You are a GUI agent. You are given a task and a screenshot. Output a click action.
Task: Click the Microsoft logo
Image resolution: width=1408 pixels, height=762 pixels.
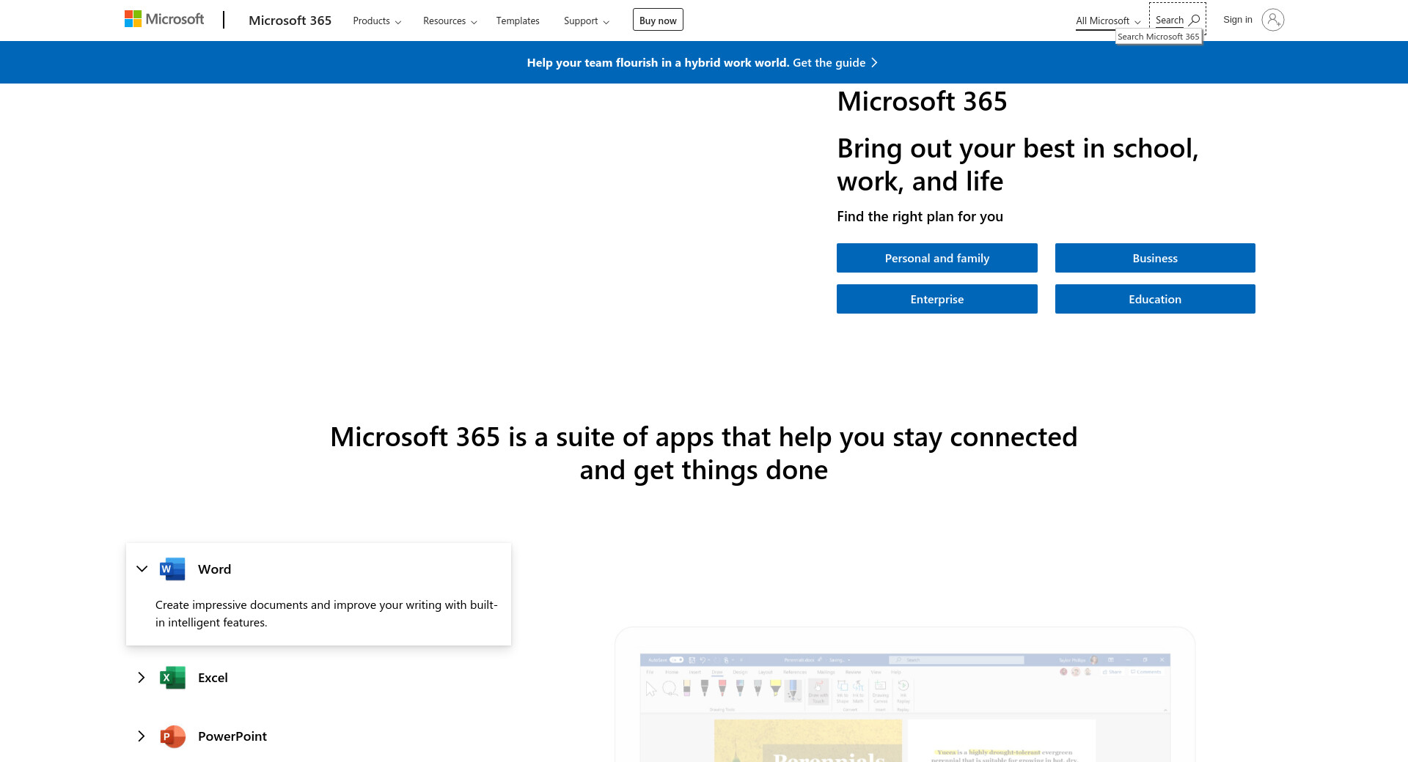coord(164,20)
